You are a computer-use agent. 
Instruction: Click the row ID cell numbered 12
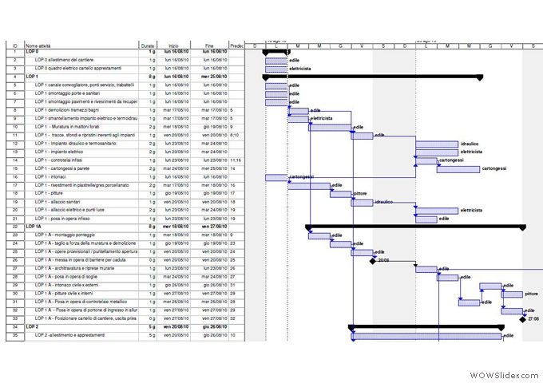(x=15, y=144)
